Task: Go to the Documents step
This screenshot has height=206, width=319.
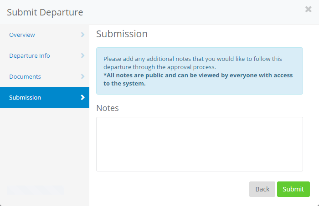Action: [x=25, y=77]
